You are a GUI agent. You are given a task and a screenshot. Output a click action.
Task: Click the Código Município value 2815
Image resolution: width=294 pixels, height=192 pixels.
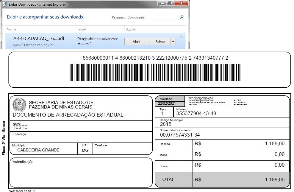point(165,124)
